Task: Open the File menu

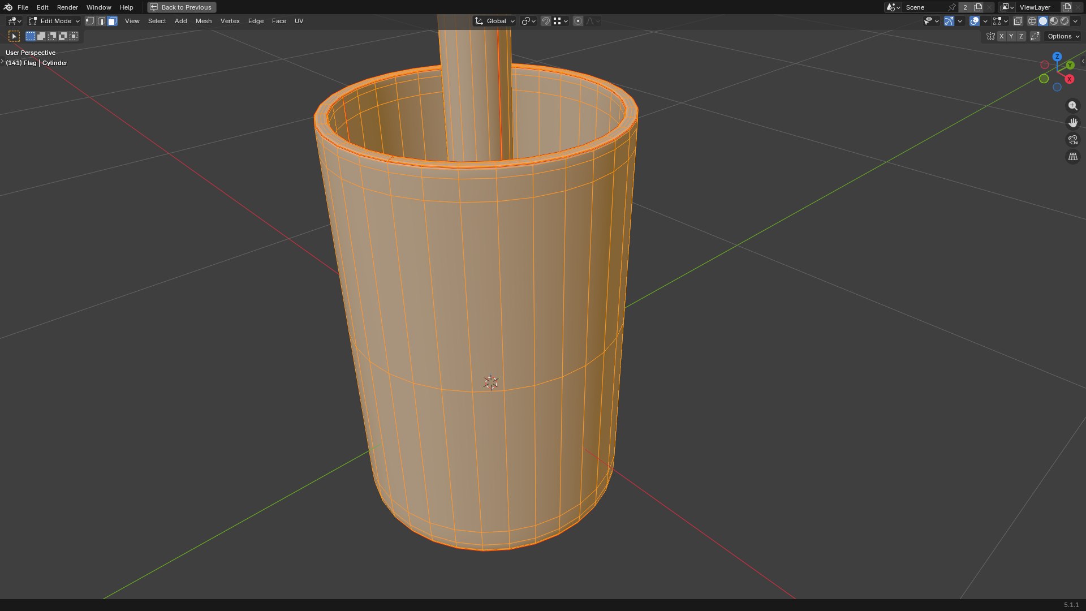Action: 23,7
